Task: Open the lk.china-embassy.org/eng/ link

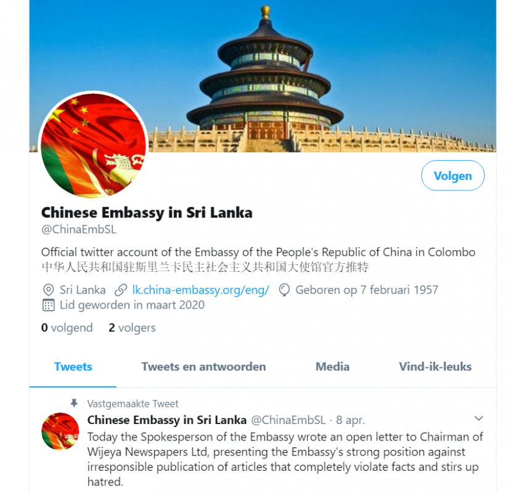Action: point(200,290)
